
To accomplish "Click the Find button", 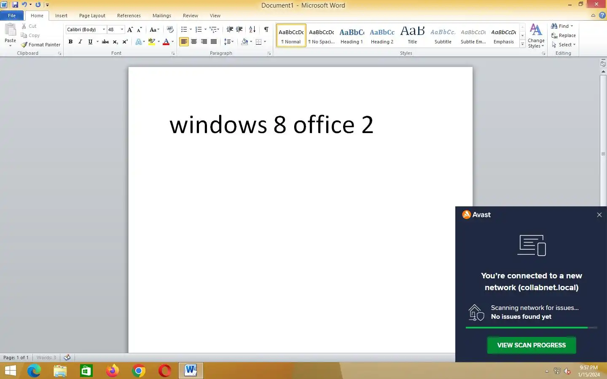I will pyautogui.click(x=562, y=26).
